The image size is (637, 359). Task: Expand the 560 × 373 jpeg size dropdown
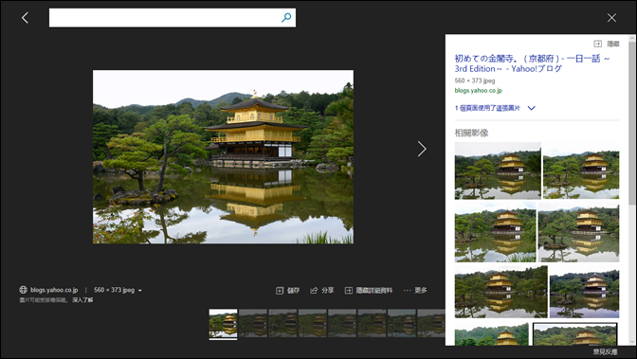[118, 290]
